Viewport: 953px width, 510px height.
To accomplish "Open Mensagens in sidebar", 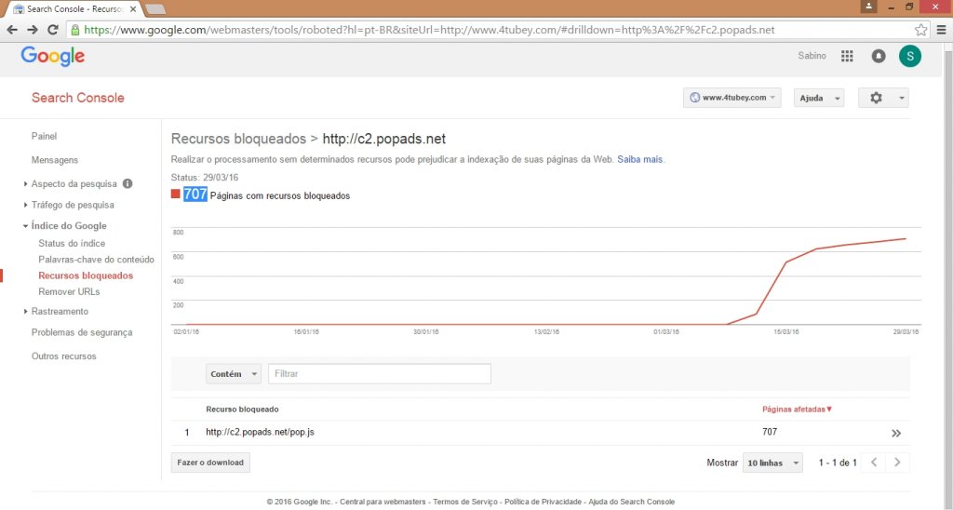I will click(55, 160).
